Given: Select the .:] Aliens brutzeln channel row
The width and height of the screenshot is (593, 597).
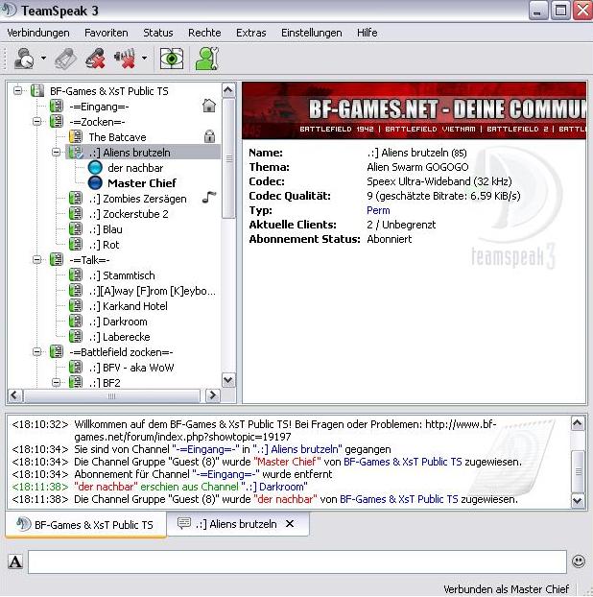Looking at the screenshot, I should click(143, 153).
